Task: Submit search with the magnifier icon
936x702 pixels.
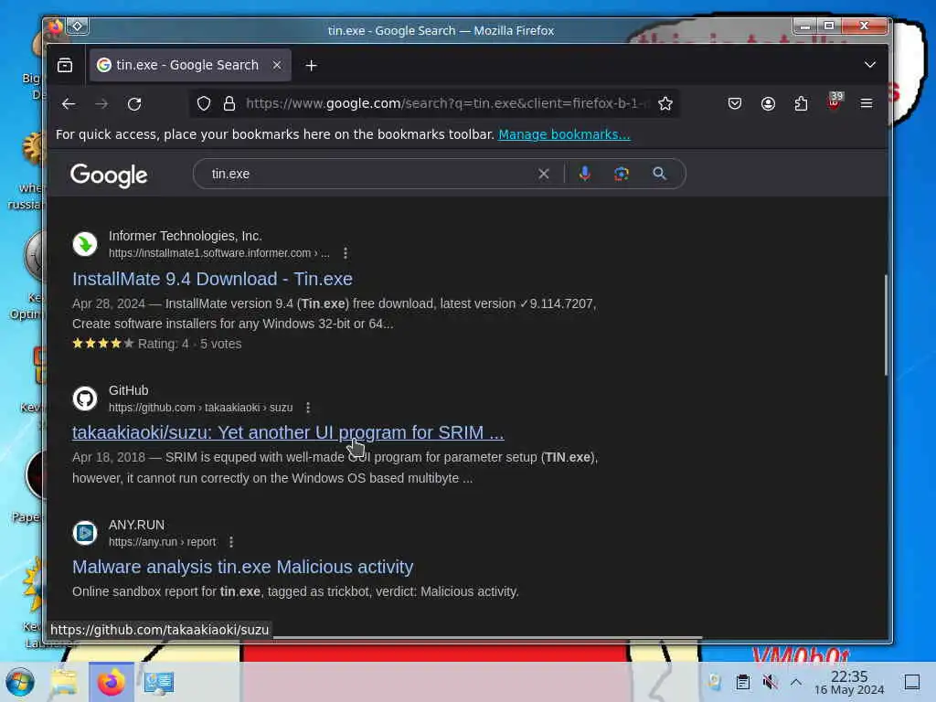Action: 659,174
